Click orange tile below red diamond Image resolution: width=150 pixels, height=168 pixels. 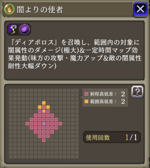tap(44, 111)
